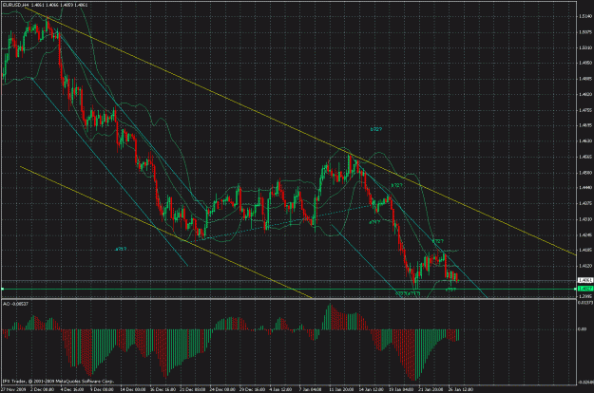Click the 14 Dec 00:00 time label
Viewport: 594px width, 393px height.
coord(133,389)
